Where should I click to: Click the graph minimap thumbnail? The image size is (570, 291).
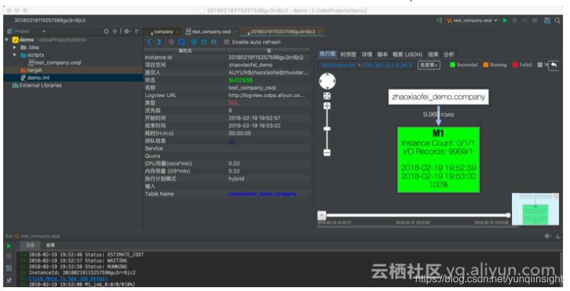click(x=535, y=209)
